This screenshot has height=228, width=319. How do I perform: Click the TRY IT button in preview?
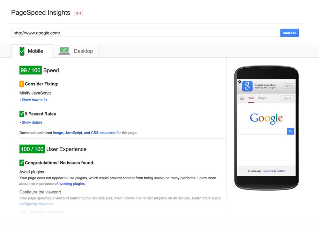click(x=289, y=86)
